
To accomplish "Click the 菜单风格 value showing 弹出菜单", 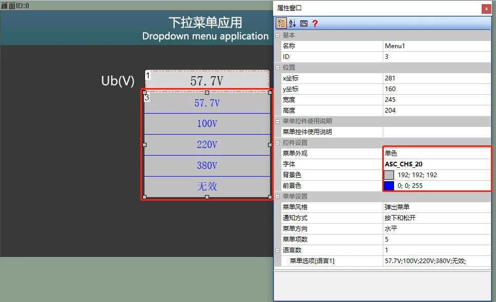I will (x=410, y=207).
